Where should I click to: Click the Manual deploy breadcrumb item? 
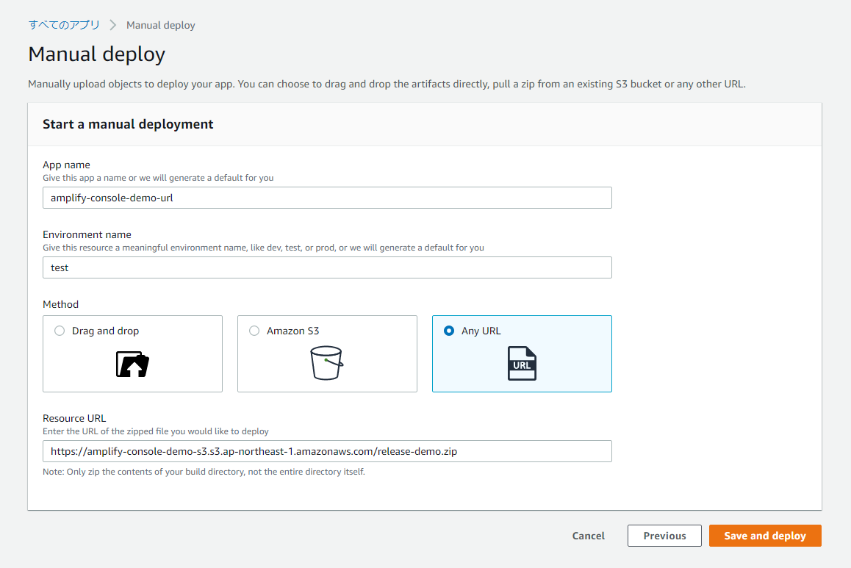click(161, 25)
